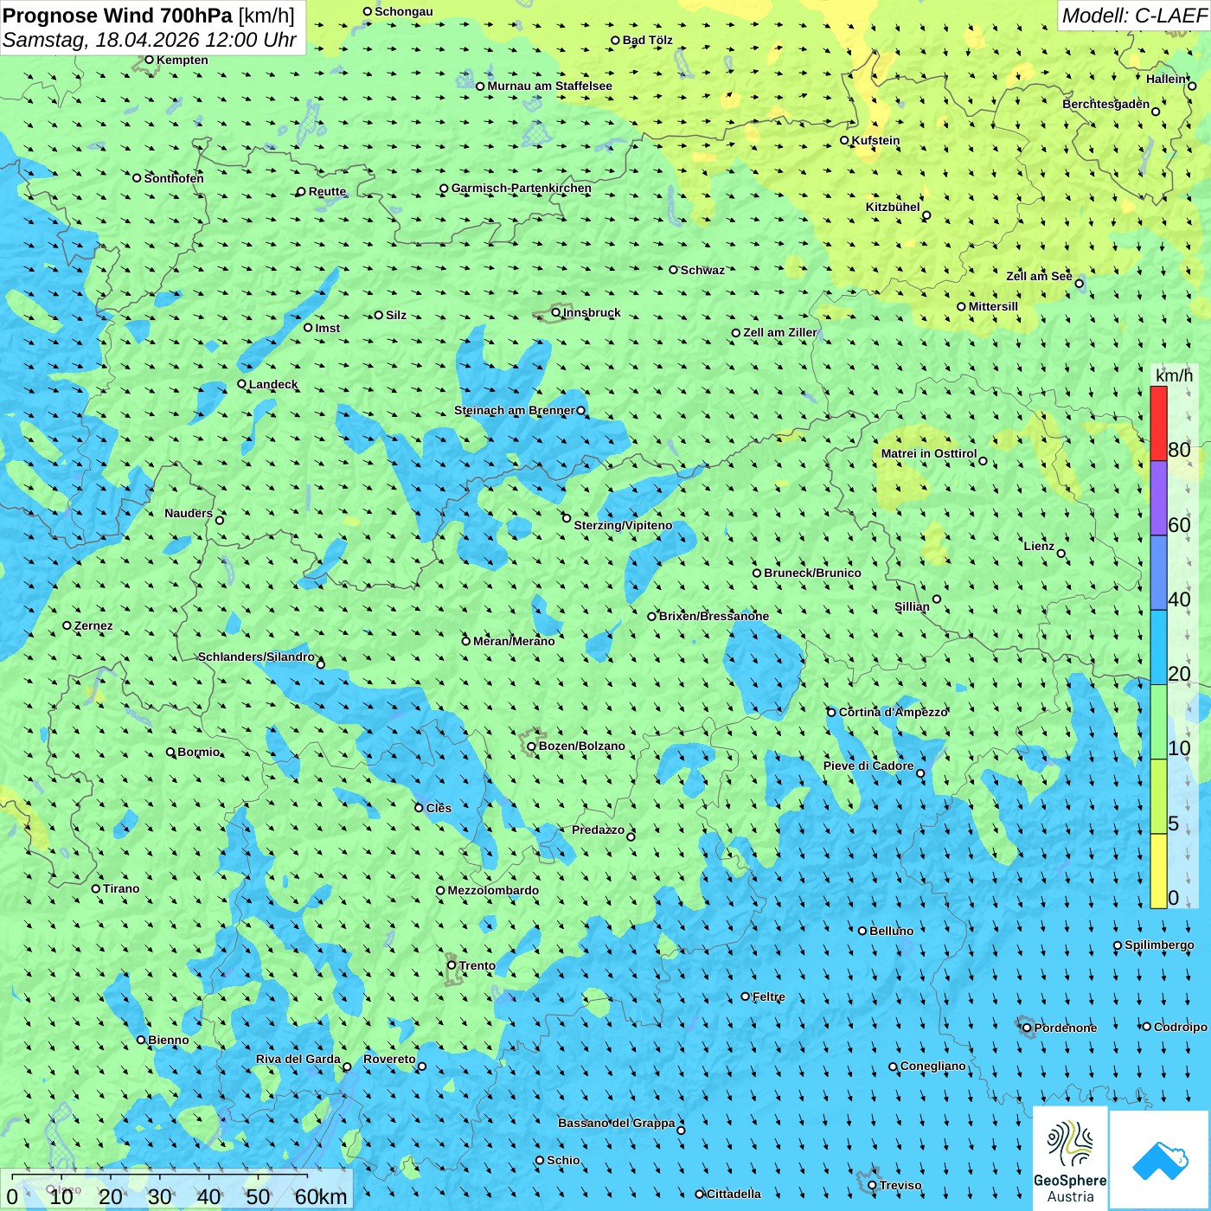The image size is (1211, 1211).
Task: Click the Kempten location marker
Action: [150, 60]
